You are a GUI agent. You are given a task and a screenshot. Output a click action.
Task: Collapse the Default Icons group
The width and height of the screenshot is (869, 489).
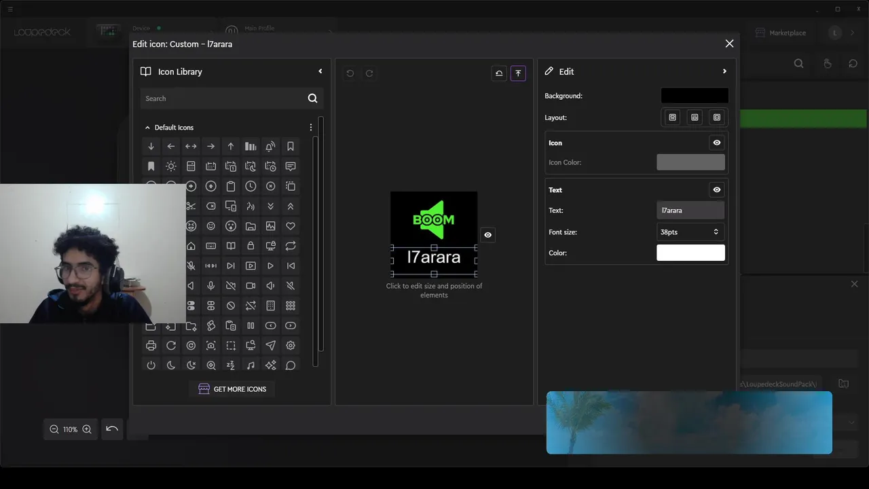click(147, 128)
